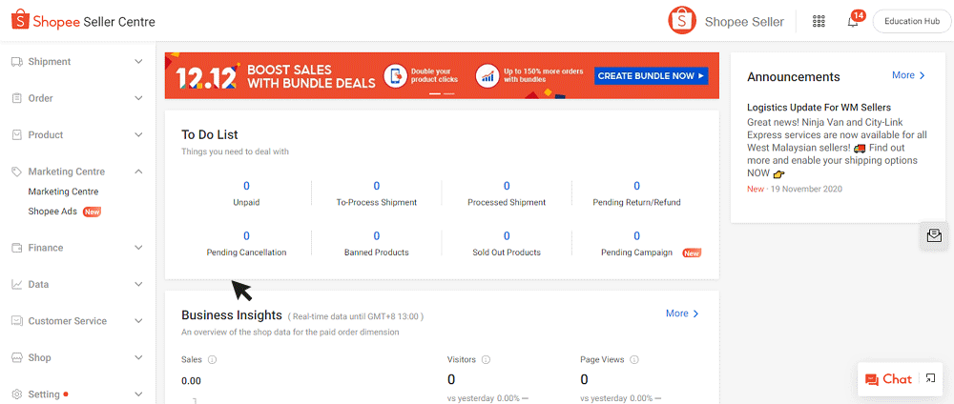Image resolution: width=954 pixels, height=404 pixels.
Task: Open the Chat button
Action: point(888,379)
